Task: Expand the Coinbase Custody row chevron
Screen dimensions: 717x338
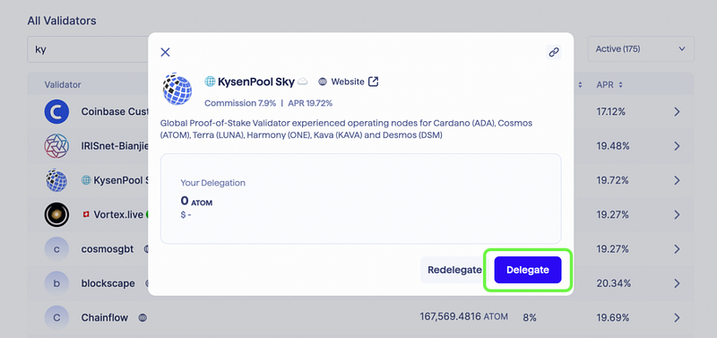Action: pyautogui.click(x=678, y=111)
